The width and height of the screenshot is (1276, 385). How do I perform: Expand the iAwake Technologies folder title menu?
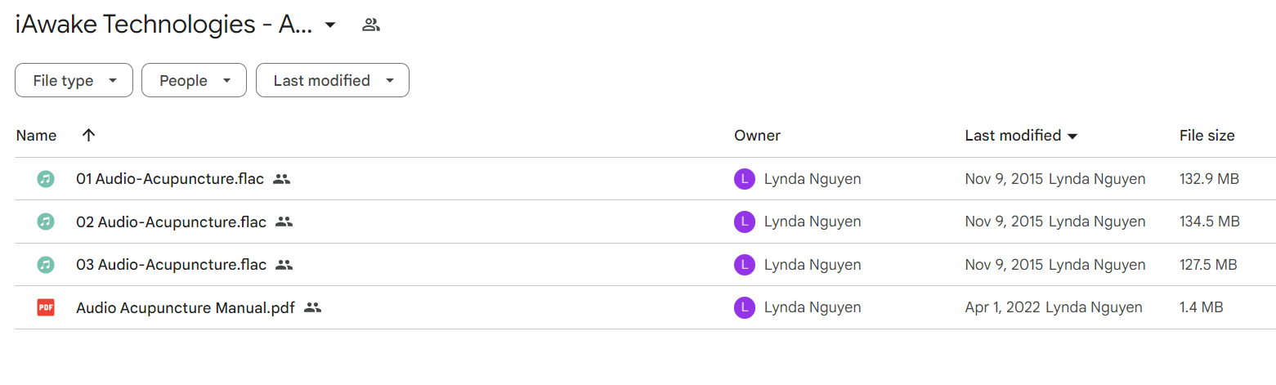point(330,25)
